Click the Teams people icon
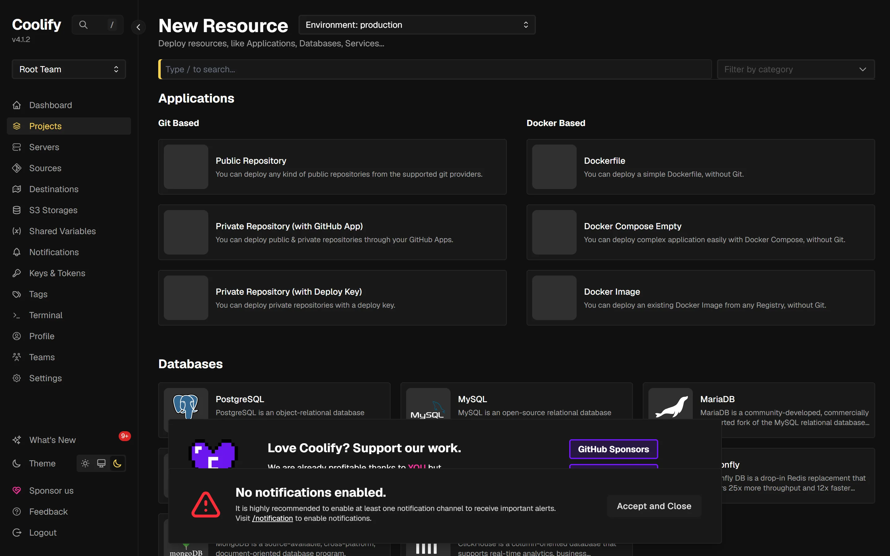The width and height of the screenshot is (890, 556). [17, 357]
